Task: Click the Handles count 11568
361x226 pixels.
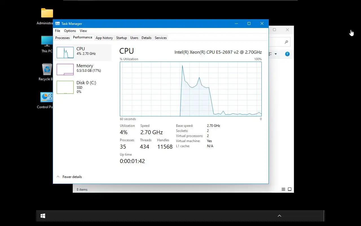Action: point(165,147)
